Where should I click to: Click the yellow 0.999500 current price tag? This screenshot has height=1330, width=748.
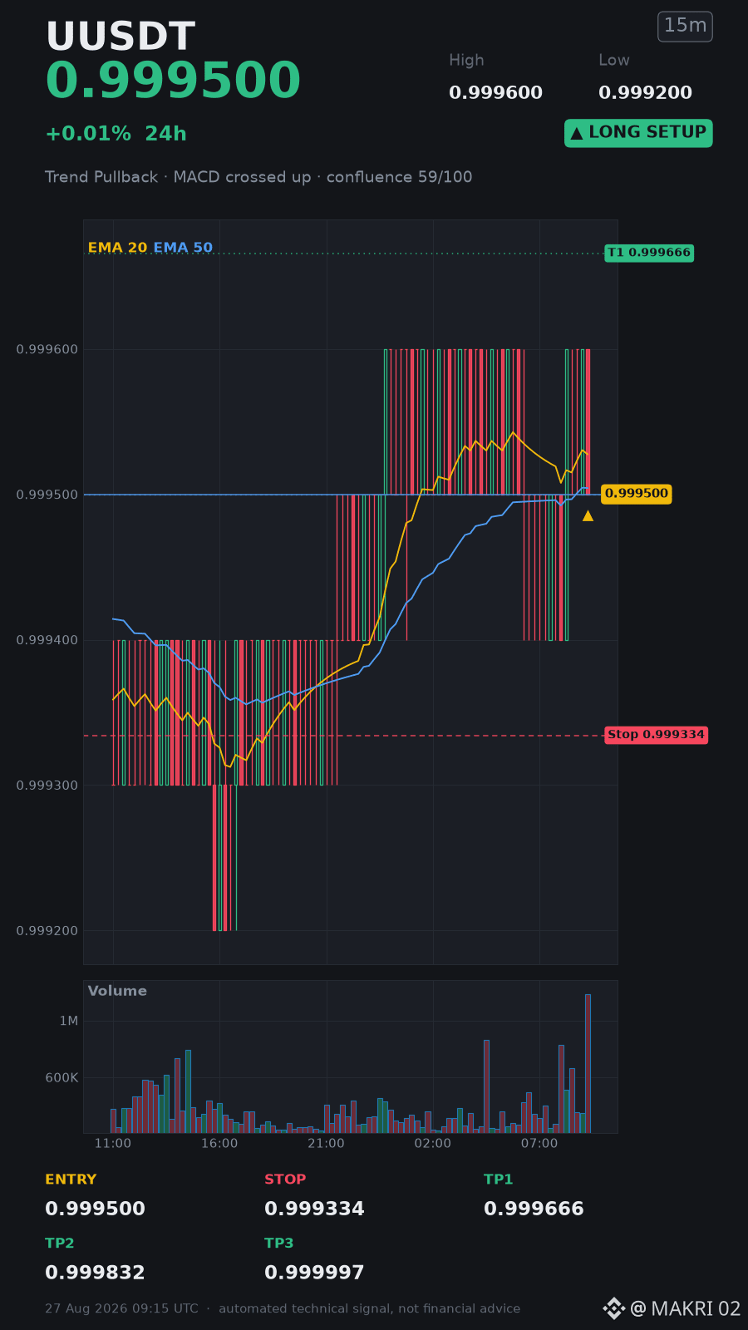636,494
